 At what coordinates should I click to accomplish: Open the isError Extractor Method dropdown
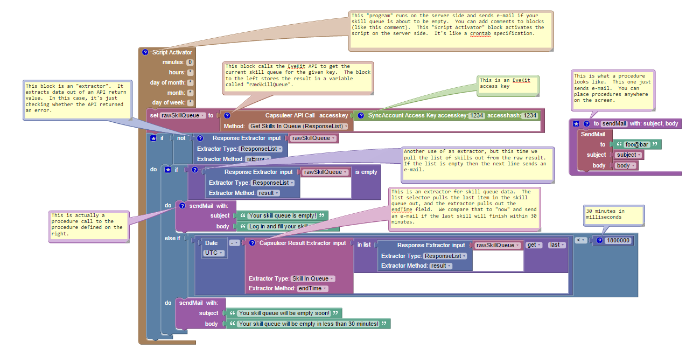pos(258,159)
